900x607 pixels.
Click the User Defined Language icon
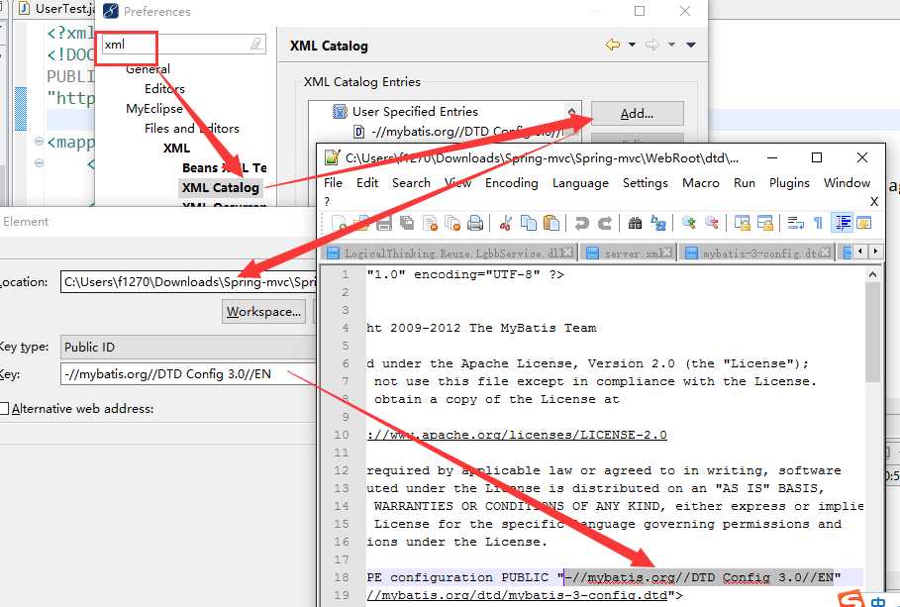[x=863, y=223]
